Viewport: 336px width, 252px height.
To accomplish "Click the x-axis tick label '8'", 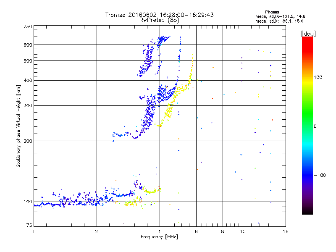I will click(x=223, y=231).
